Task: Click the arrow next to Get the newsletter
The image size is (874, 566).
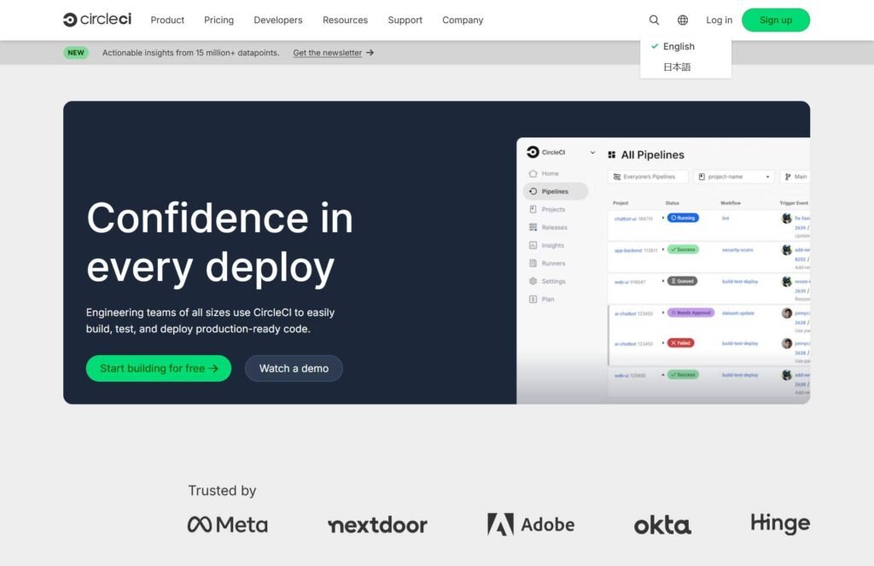Action: tap(370, 52)
